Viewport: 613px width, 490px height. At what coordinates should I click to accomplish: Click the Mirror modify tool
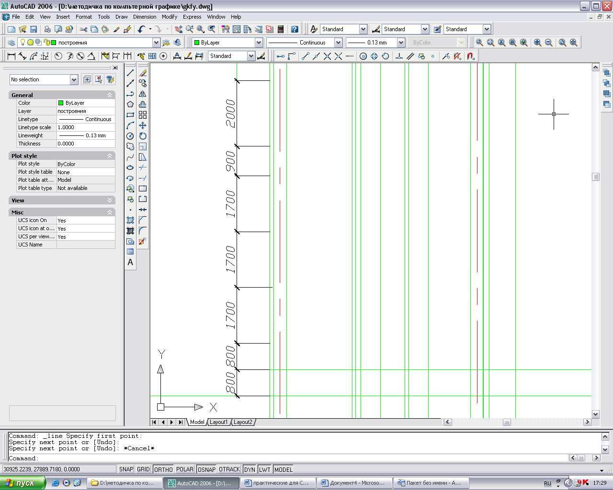coord(143,94)
